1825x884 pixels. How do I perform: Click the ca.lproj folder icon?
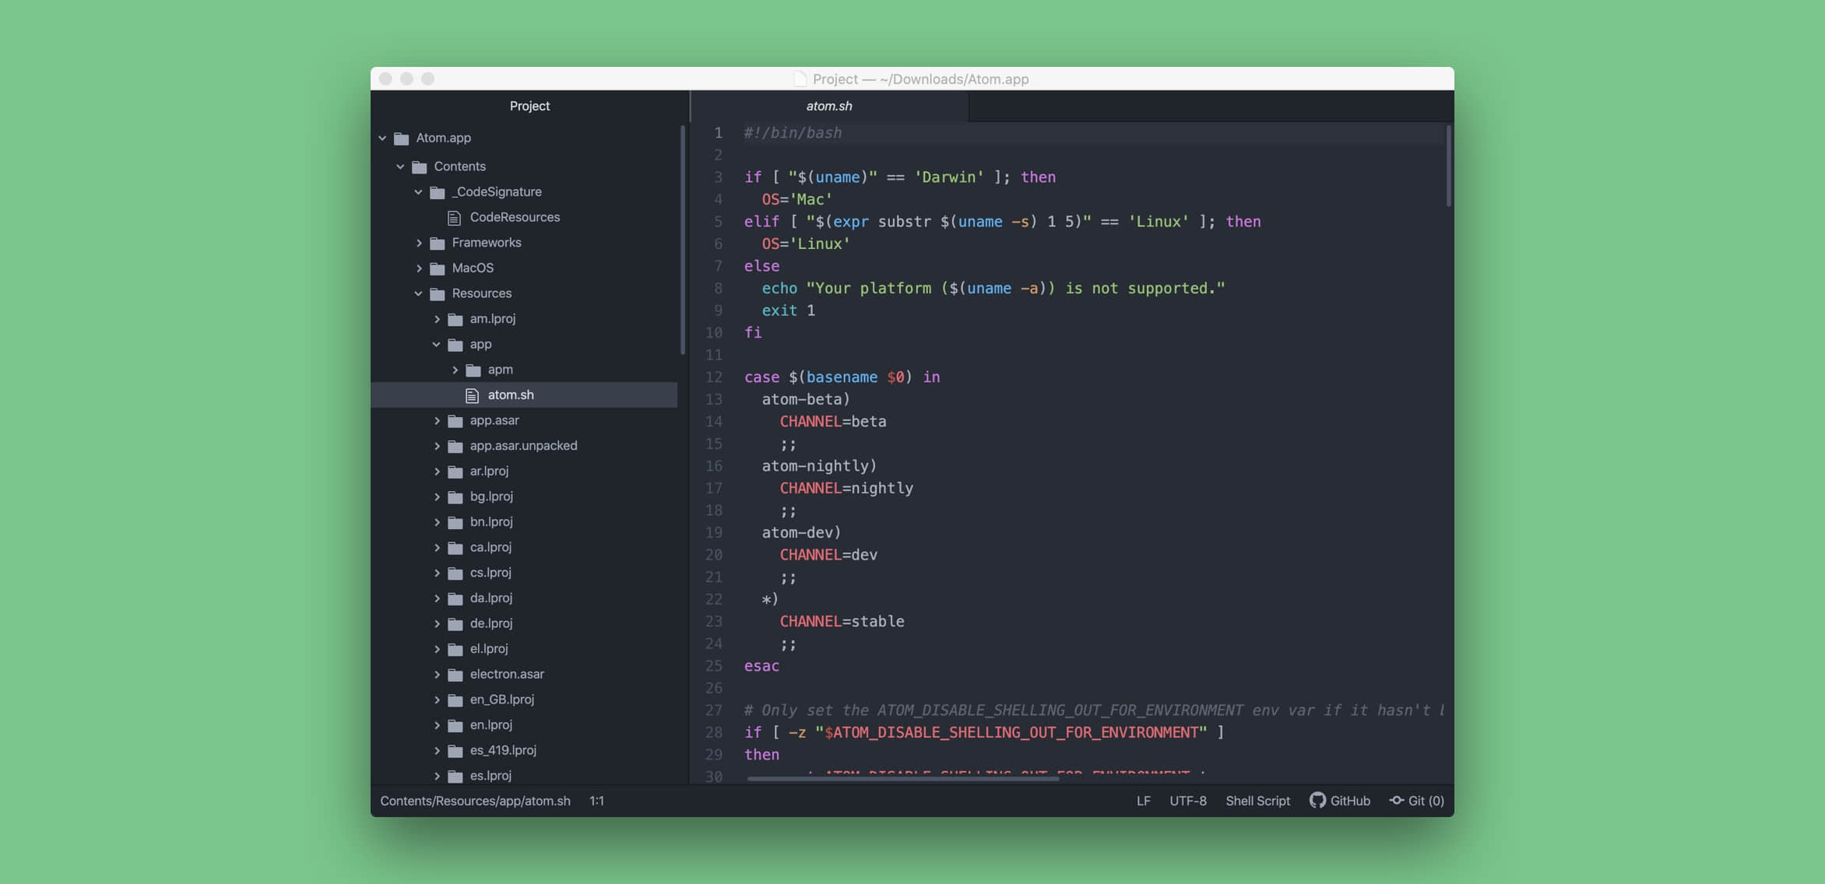[455, 548]
